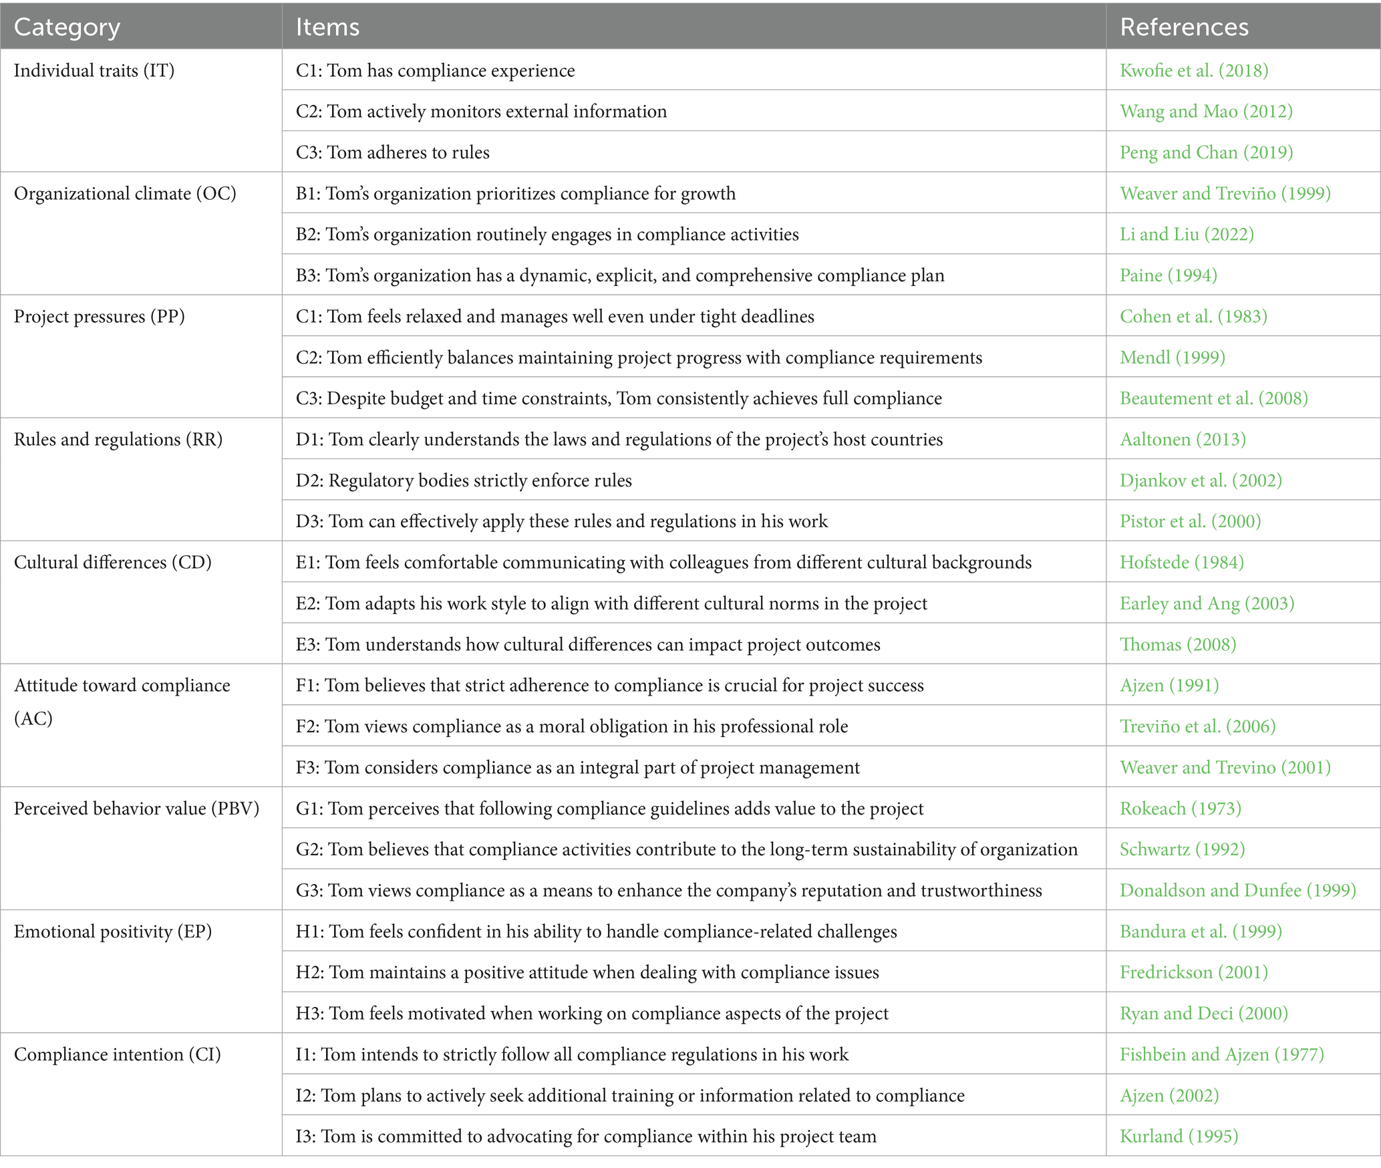The width and height of the screenshot is (1381, 1168).
Task: Open the Cohen et al. (1983) reference
Action: tap(1193, 316)
